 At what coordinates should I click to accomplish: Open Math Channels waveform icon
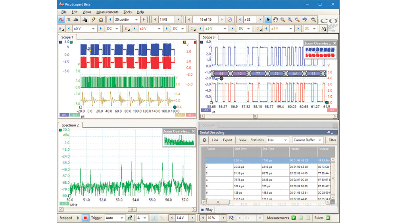324,29
